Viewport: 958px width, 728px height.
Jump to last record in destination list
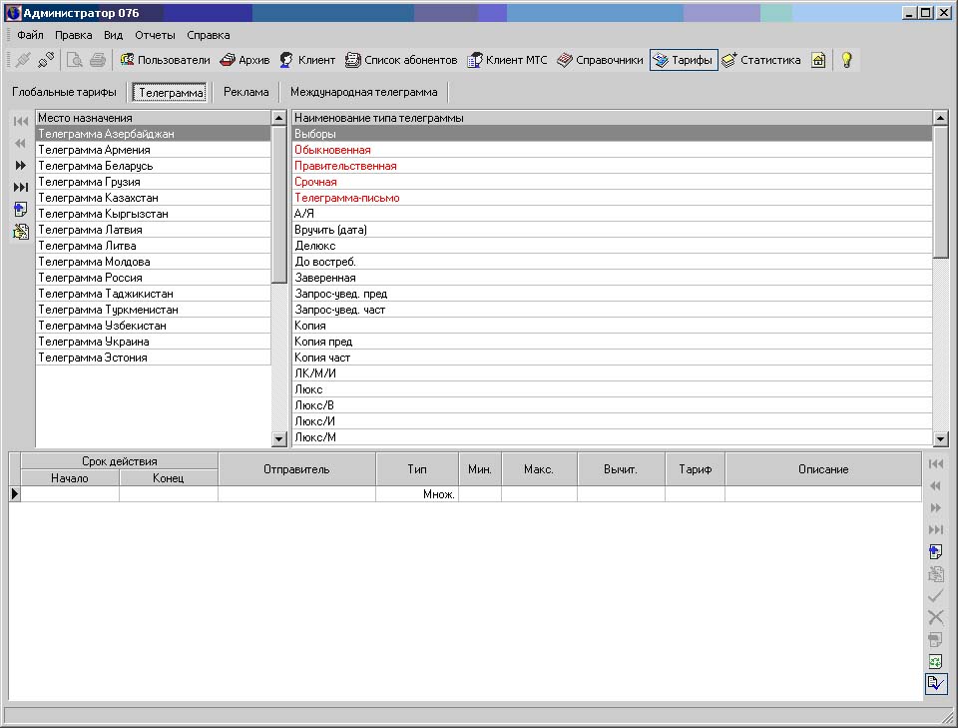point(21,188)
